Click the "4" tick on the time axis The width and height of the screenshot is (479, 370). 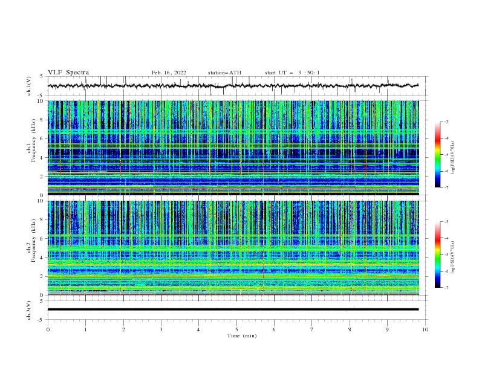(x=198, y=329)
